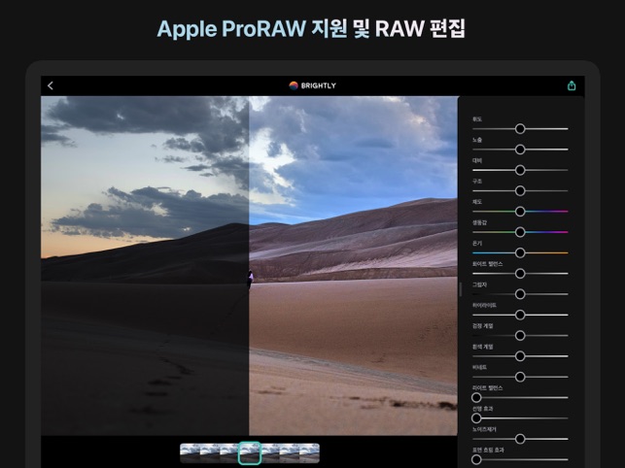Adjust the 대비 (contrast) slider
The height and width of the screenshot is (468, 625).
[x=520, y=170]
